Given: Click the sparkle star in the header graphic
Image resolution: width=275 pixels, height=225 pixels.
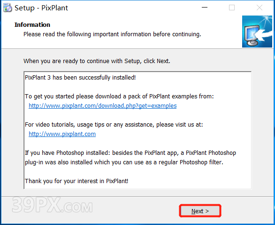Looking at the screenshot, I should pos(266,19).
